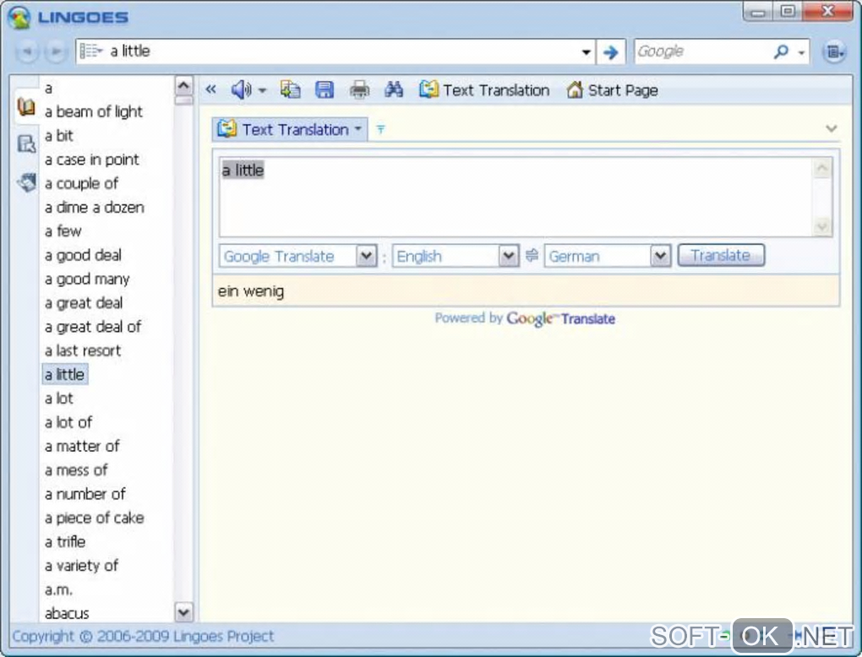Image resolution: width=862 pixels, height=657 pixels.
Task: Select 'a bit' in word list
Action: tap(59, 136)
